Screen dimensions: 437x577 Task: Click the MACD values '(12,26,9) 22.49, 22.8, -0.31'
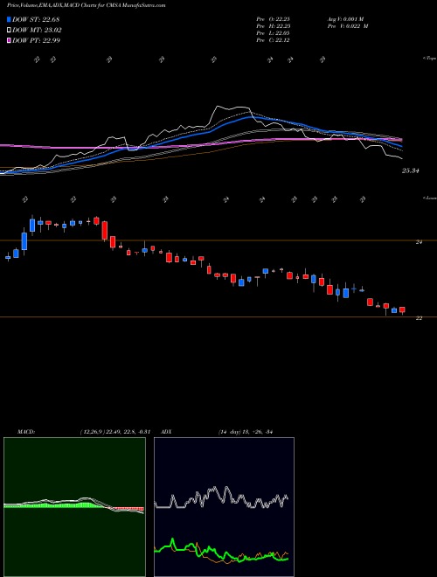pyautogui.click(x=114, y=432)
